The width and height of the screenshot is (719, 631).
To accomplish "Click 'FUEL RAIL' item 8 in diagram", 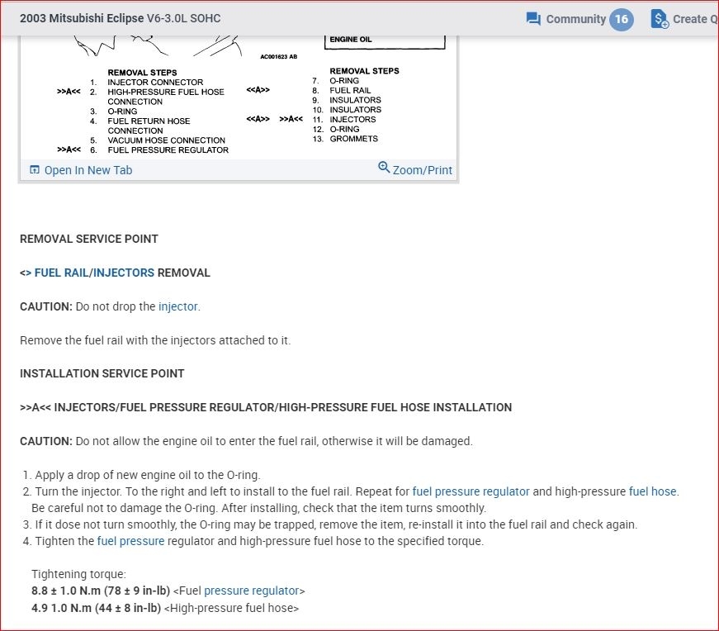I will (x=350, y=90).
